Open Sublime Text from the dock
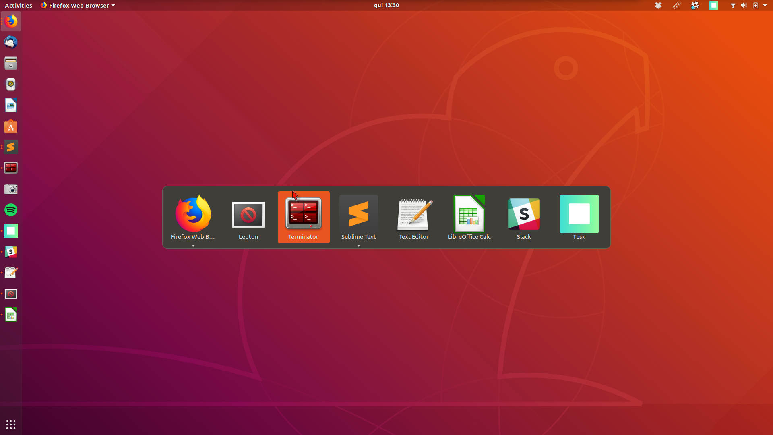 [11, 147]
